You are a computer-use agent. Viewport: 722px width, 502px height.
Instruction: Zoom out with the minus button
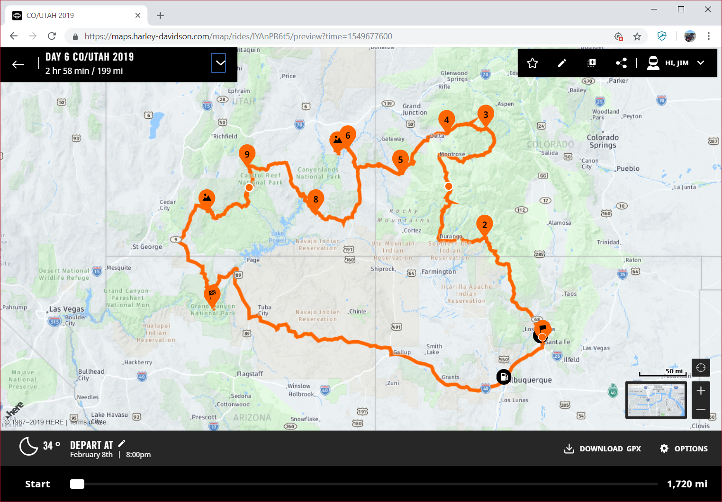pyautogui.click(x=701, y=410)
